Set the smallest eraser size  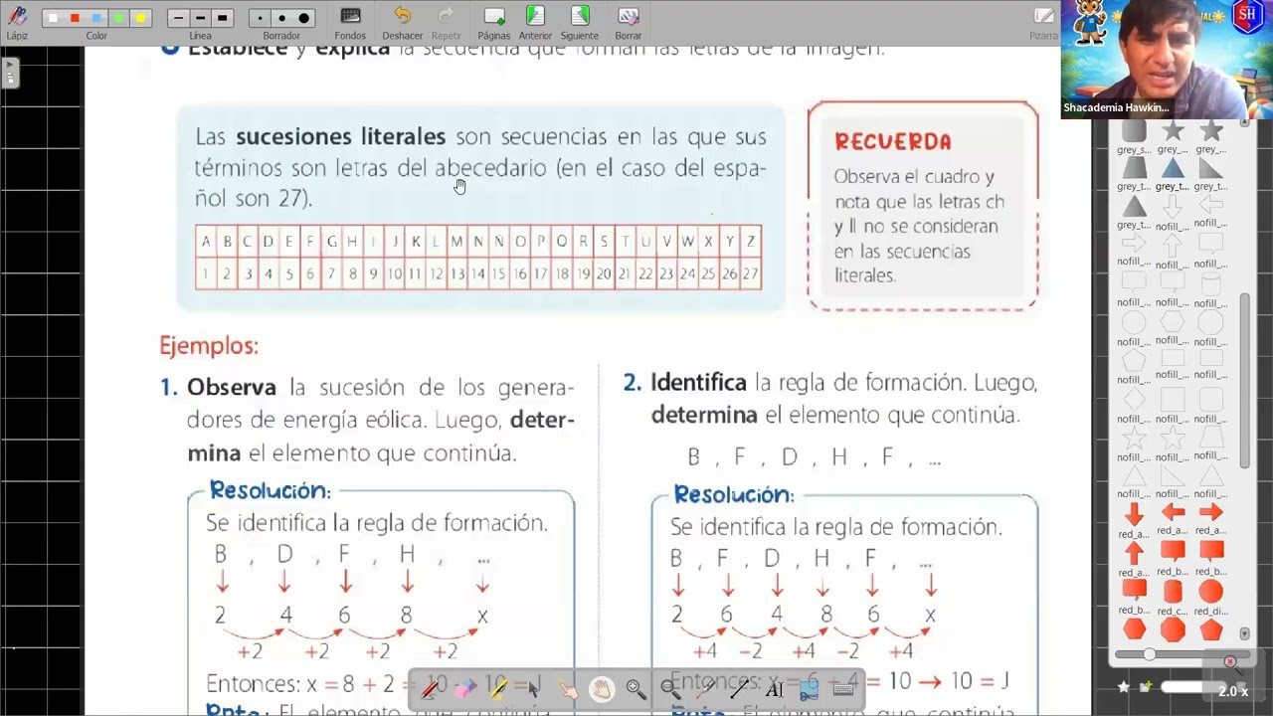pos(261,18)
